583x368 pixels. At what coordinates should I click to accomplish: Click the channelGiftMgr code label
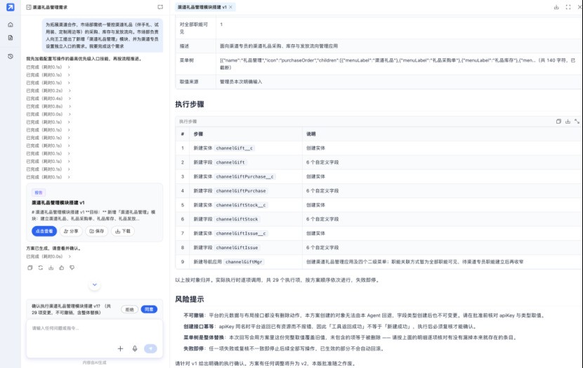(244, 262)
